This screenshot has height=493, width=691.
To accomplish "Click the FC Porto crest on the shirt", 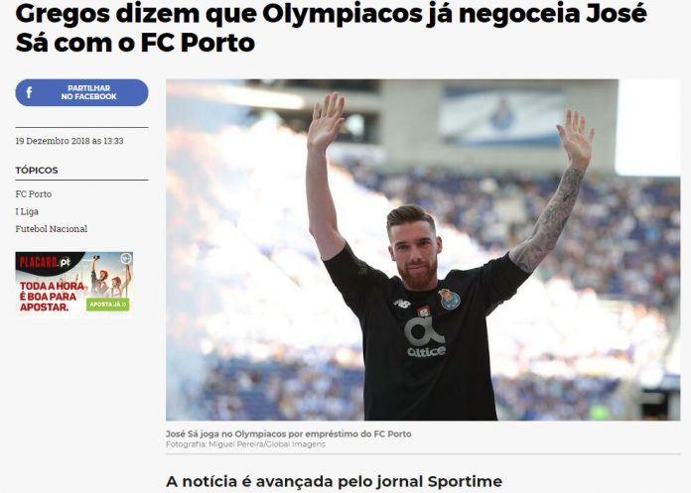I will (x=449, y=300).
